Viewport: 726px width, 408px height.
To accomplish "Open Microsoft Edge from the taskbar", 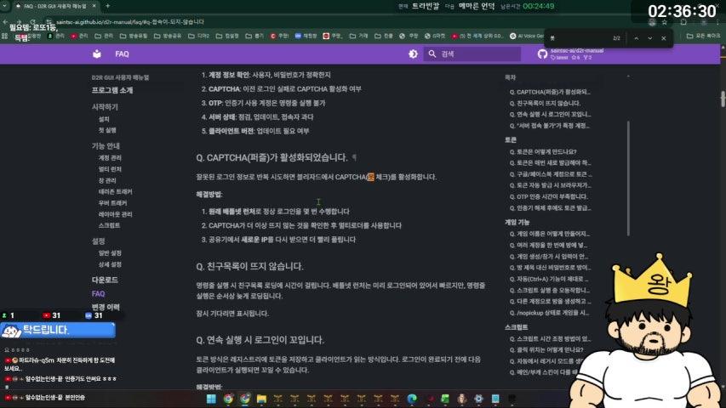I will click(412, 399).
